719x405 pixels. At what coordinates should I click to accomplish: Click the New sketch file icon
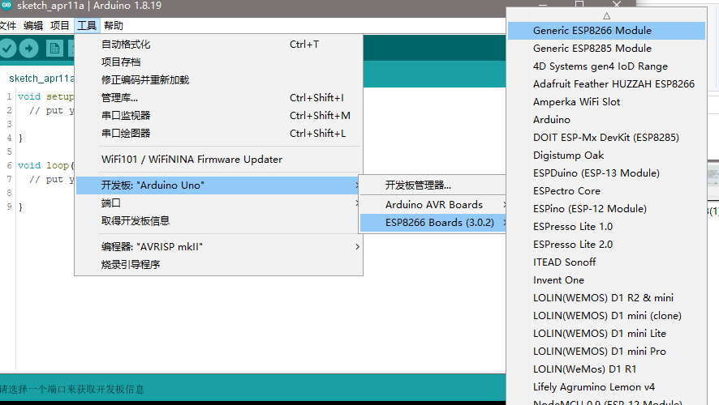pos(54,48)
